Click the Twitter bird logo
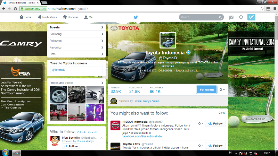Screen dimensions: 278x156 pyautogui.click(x=136, y=17)
